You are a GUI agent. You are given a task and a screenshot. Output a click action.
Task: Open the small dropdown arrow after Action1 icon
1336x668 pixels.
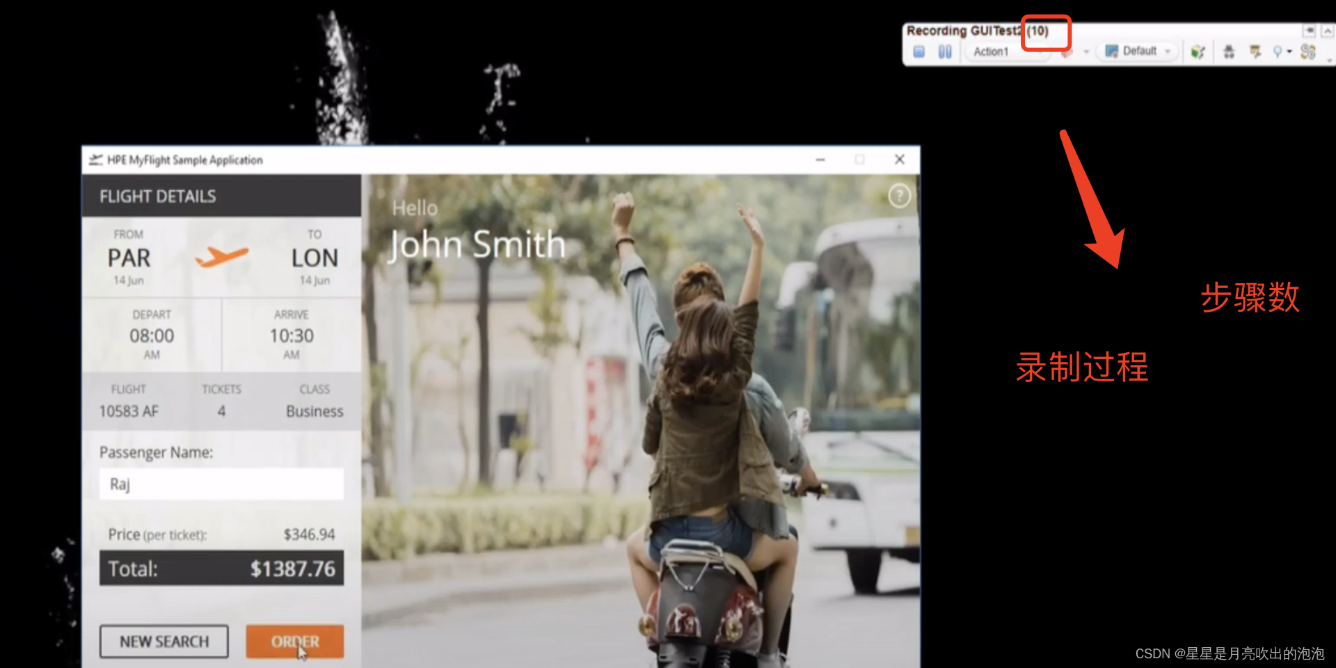[1086, 52]
